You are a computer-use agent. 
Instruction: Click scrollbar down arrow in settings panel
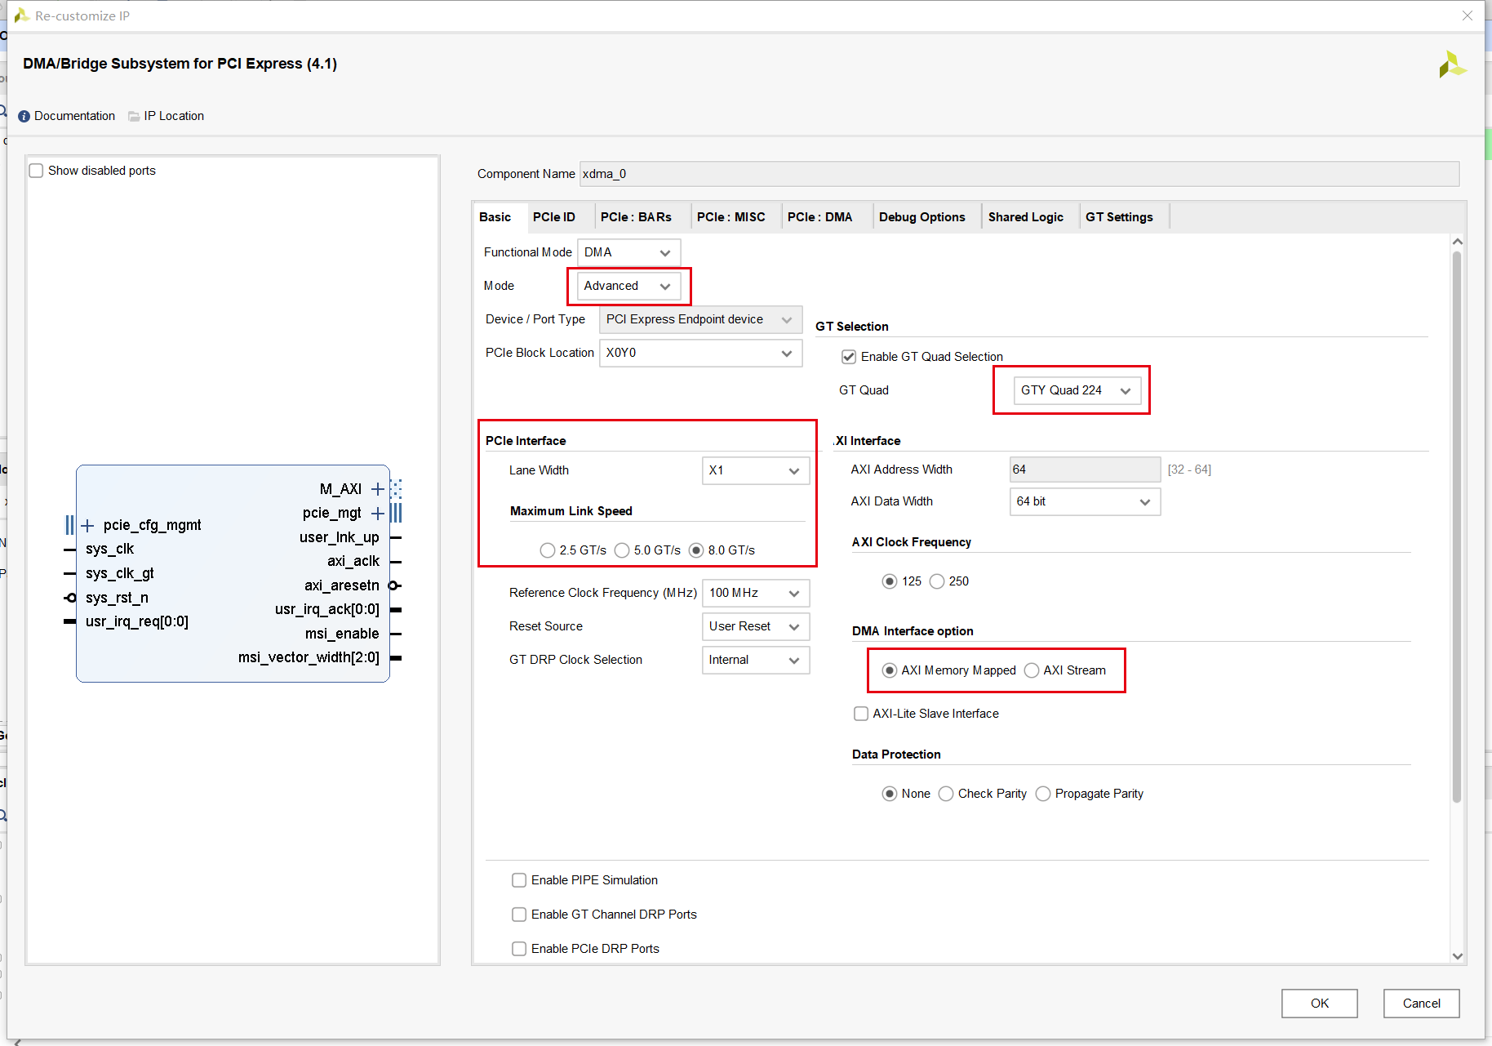[x=1457, y=955]
